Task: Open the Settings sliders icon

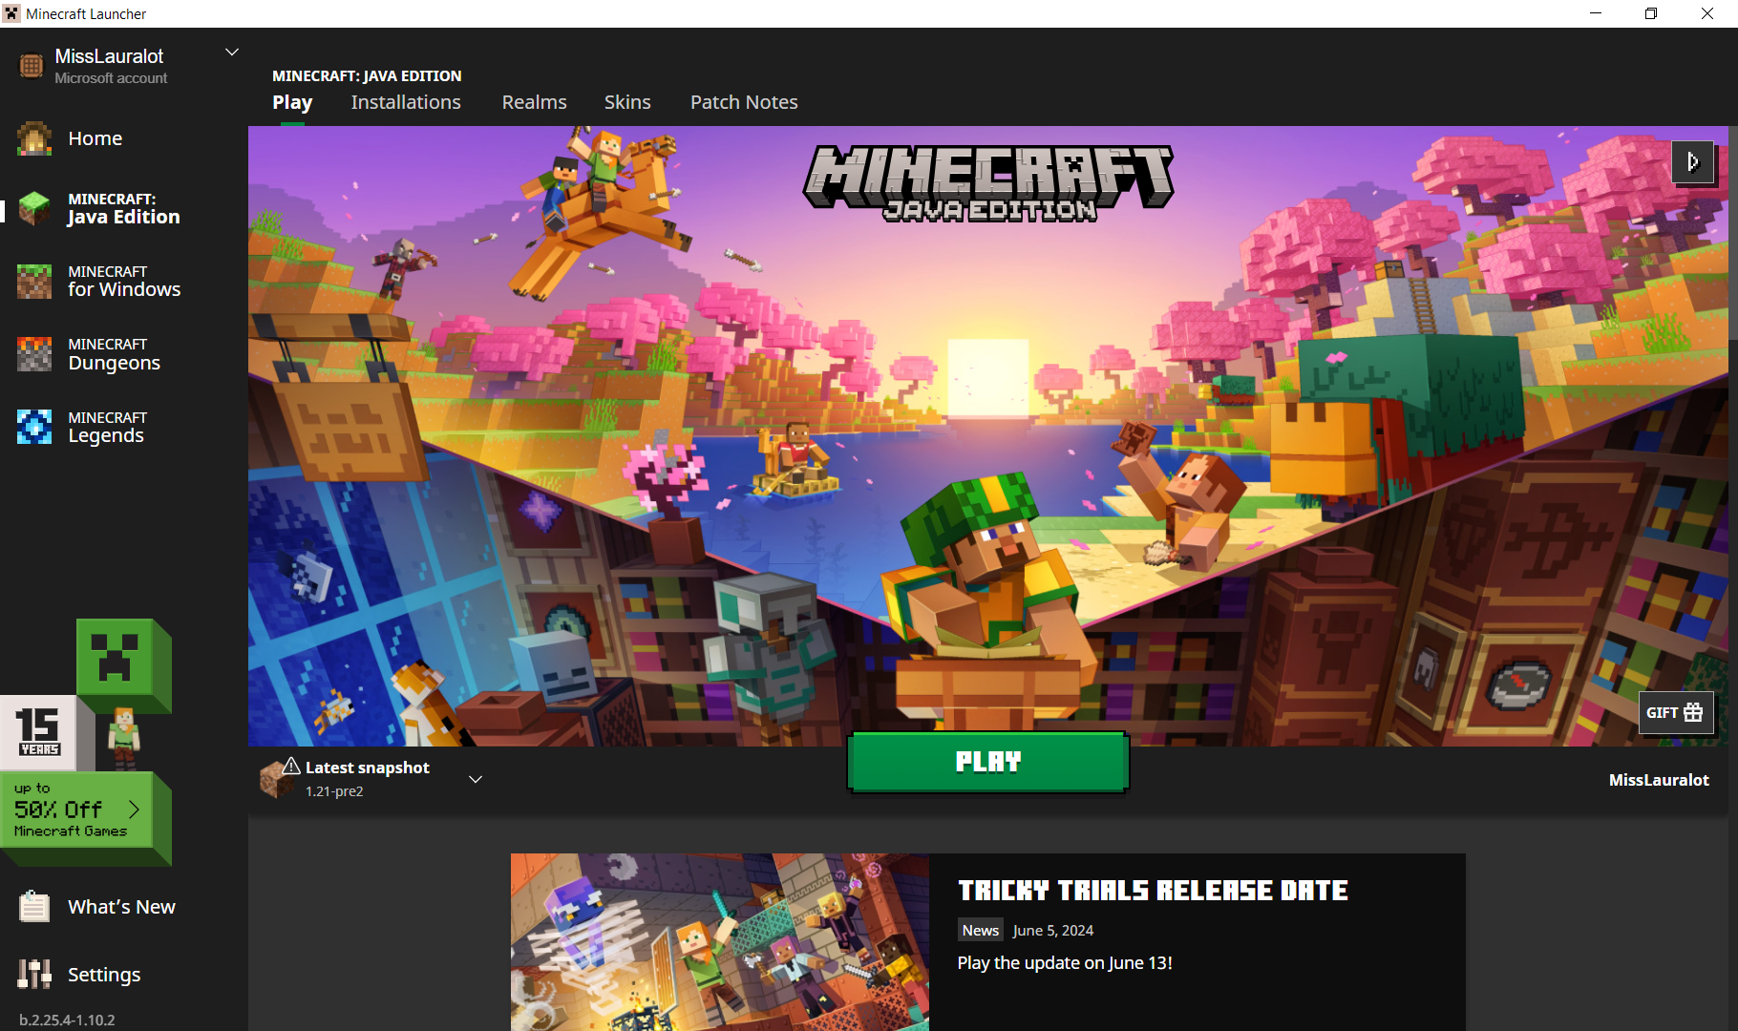Action: (34, 974)
